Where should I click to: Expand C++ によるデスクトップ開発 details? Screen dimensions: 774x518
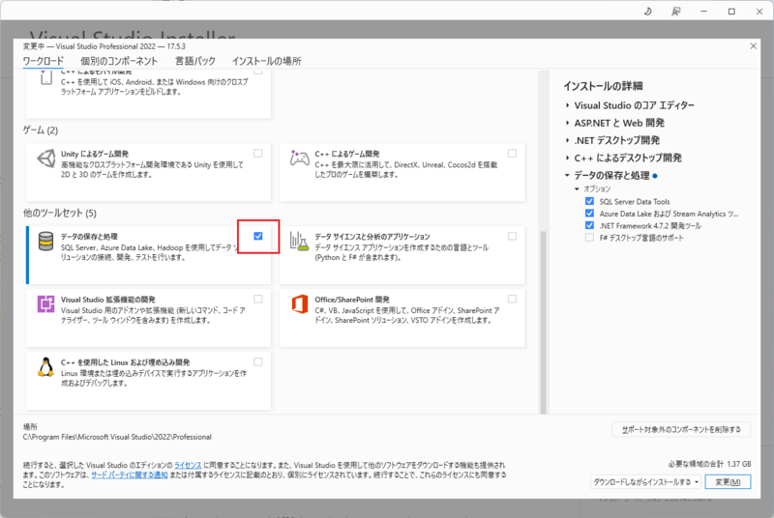coord(568,158)
